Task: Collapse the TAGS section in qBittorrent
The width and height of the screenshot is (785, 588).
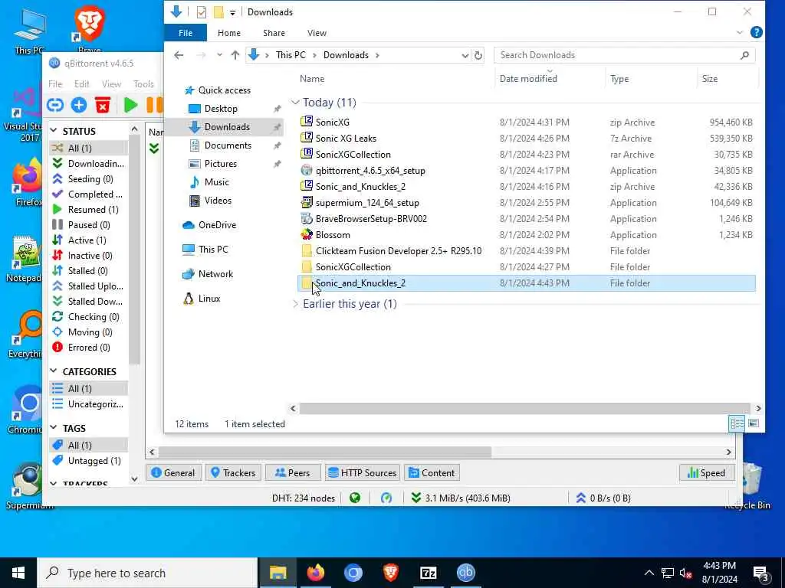Action: click(x=54, y=428)
